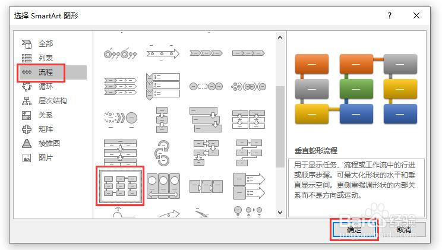Choose the repeating bending process layout
This screenshot has width=442, height=250.
pos(249,153)
